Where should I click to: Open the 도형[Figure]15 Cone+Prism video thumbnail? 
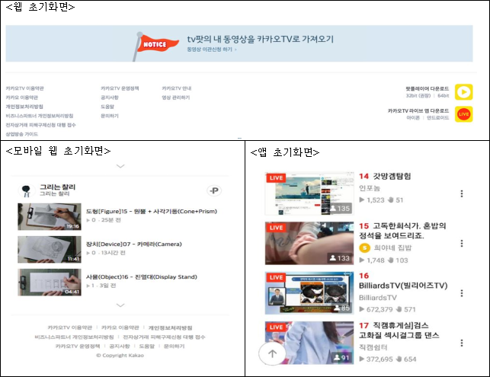(50, 217)
